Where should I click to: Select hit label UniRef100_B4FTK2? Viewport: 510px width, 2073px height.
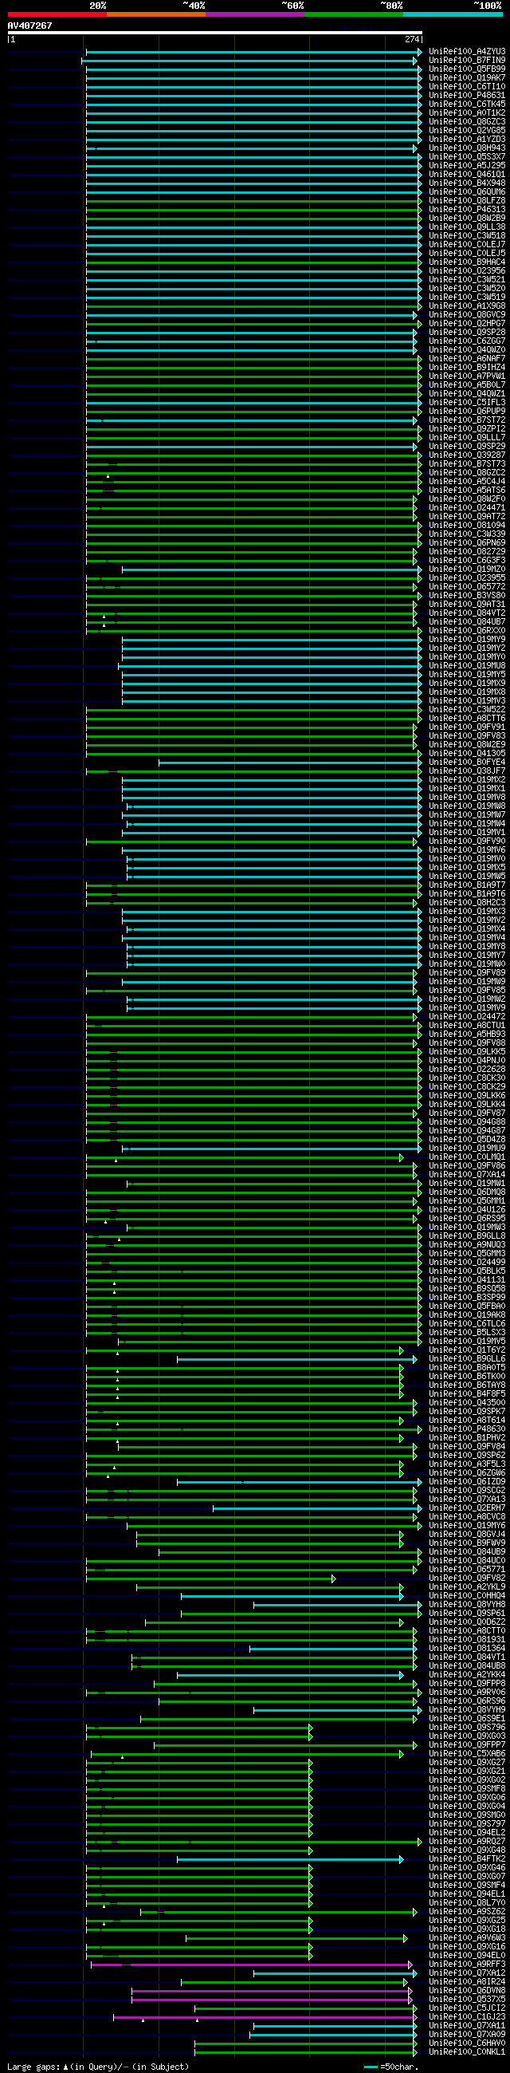(467, 1859)
